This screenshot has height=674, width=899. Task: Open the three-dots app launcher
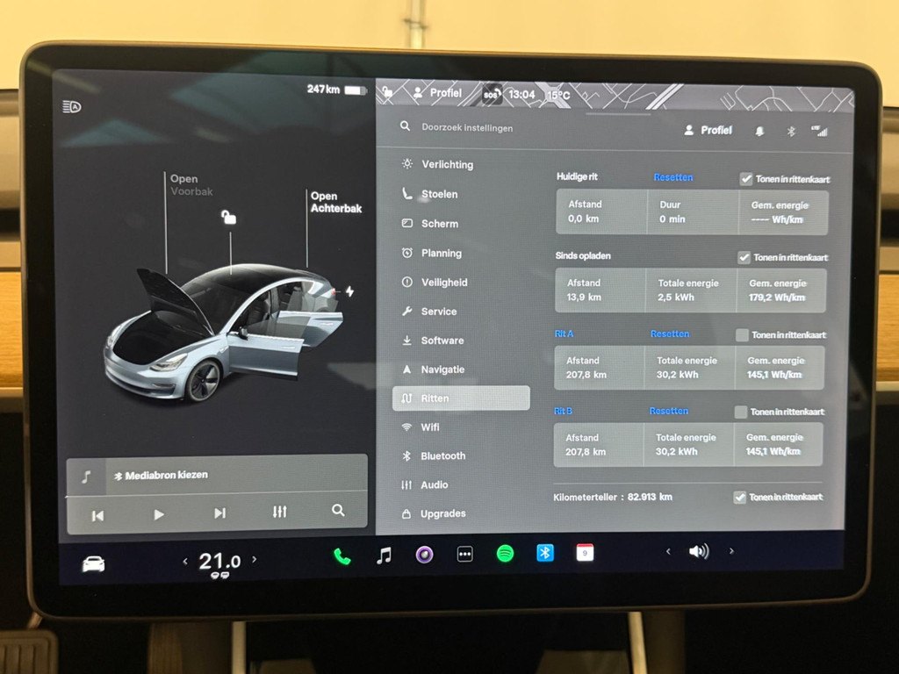pos(464,555)
